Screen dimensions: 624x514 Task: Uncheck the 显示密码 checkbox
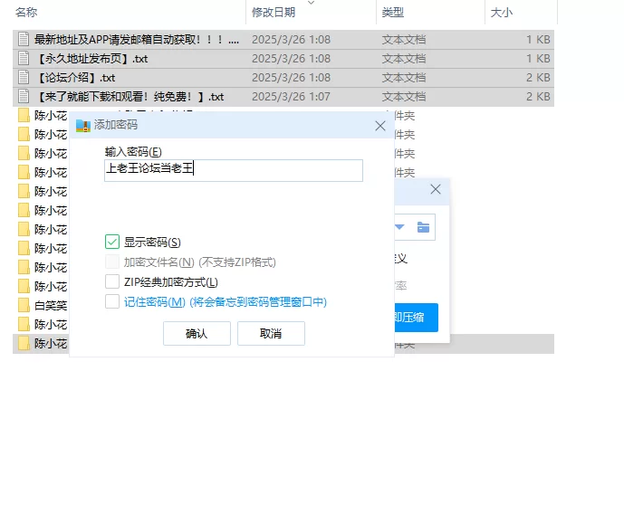[x=112, y=242]
